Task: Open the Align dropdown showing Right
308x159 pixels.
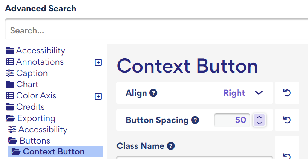Action: [243, 93]
